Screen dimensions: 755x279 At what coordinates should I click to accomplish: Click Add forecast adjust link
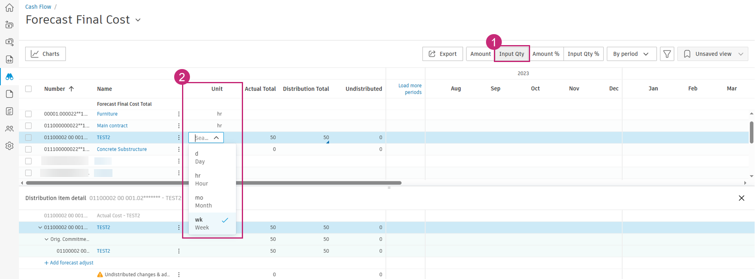point(69,263)
